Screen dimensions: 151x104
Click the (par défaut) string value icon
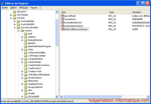[x=62, y=16]
